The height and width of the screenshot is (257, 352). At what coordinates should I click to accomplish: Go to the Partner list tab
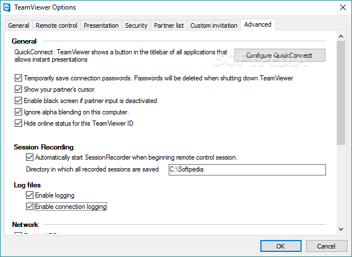(x=169, y=25)
